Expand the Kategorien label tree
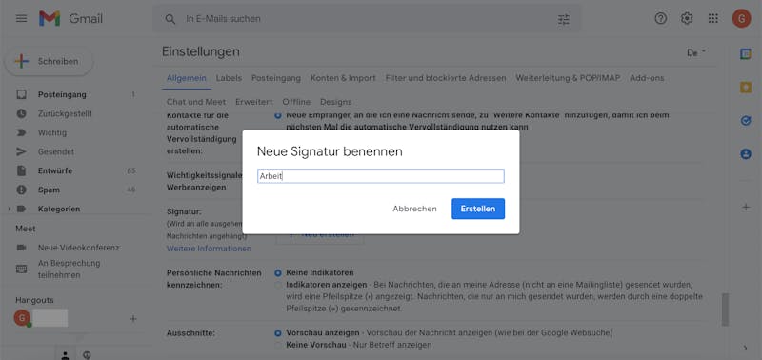 pyautogui.click(x=10, y=209)
